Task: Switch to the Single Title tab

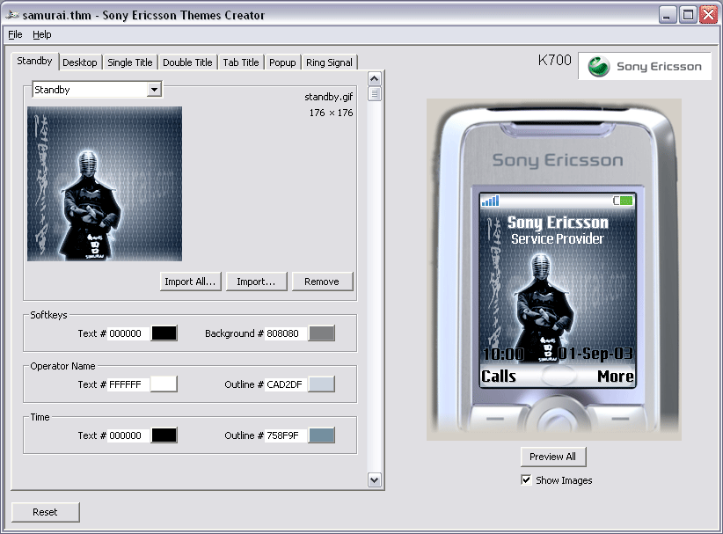Action: click(x=129, y=62)
